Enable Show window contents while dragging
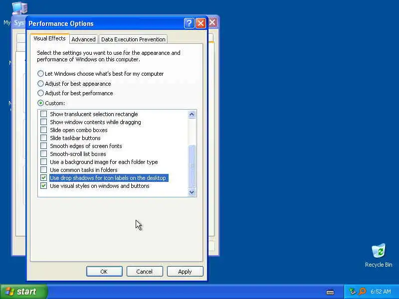The height and width of the screenshot is (299, 399). click(44, 122)
